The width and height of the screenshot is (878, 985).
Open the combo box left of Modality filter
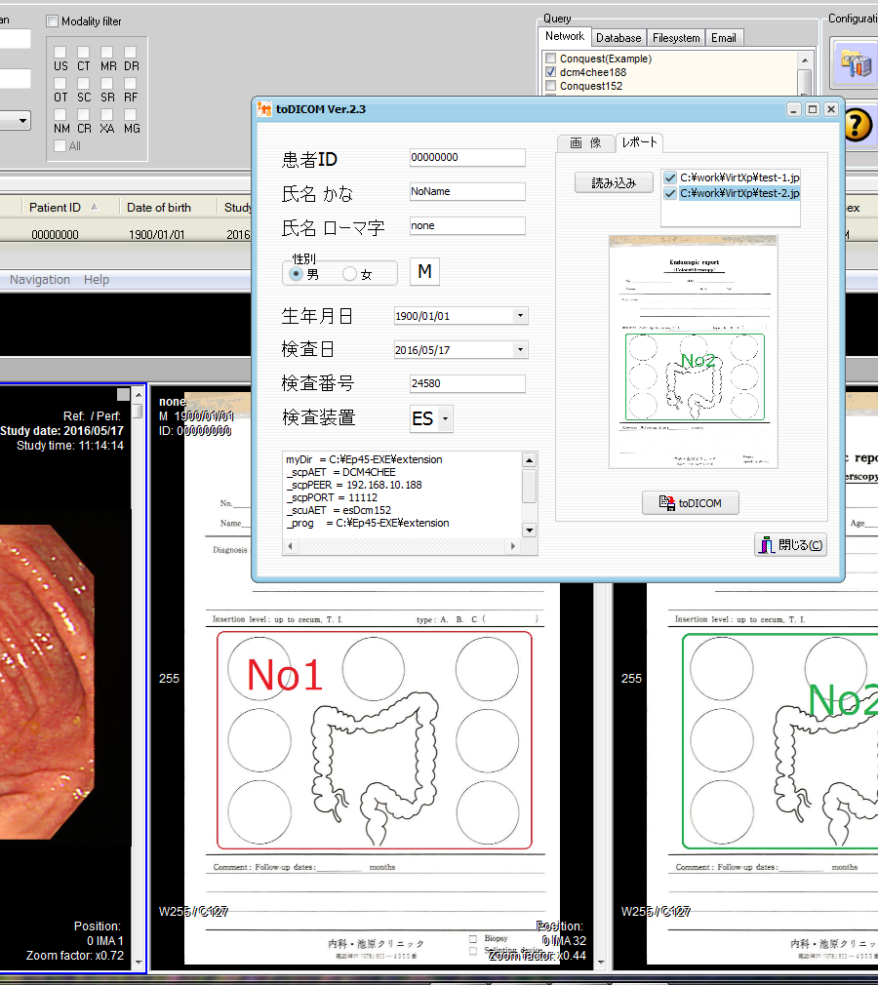pyautogui.click(x=15, y=121)
